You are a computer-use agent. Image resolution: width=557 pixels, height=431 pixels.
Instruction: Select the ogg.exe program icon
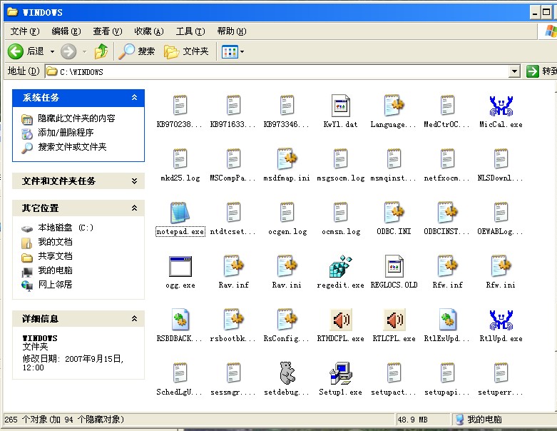(180, 266)
